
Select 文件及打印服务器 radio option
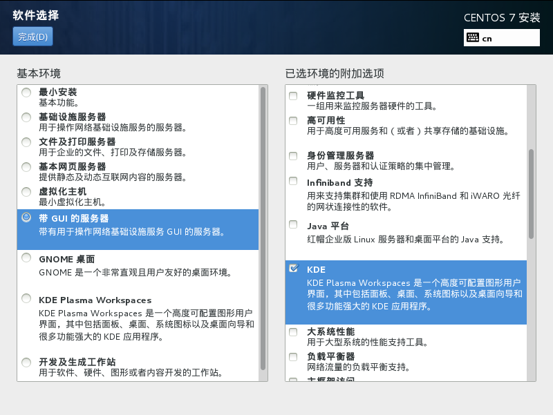26,142
